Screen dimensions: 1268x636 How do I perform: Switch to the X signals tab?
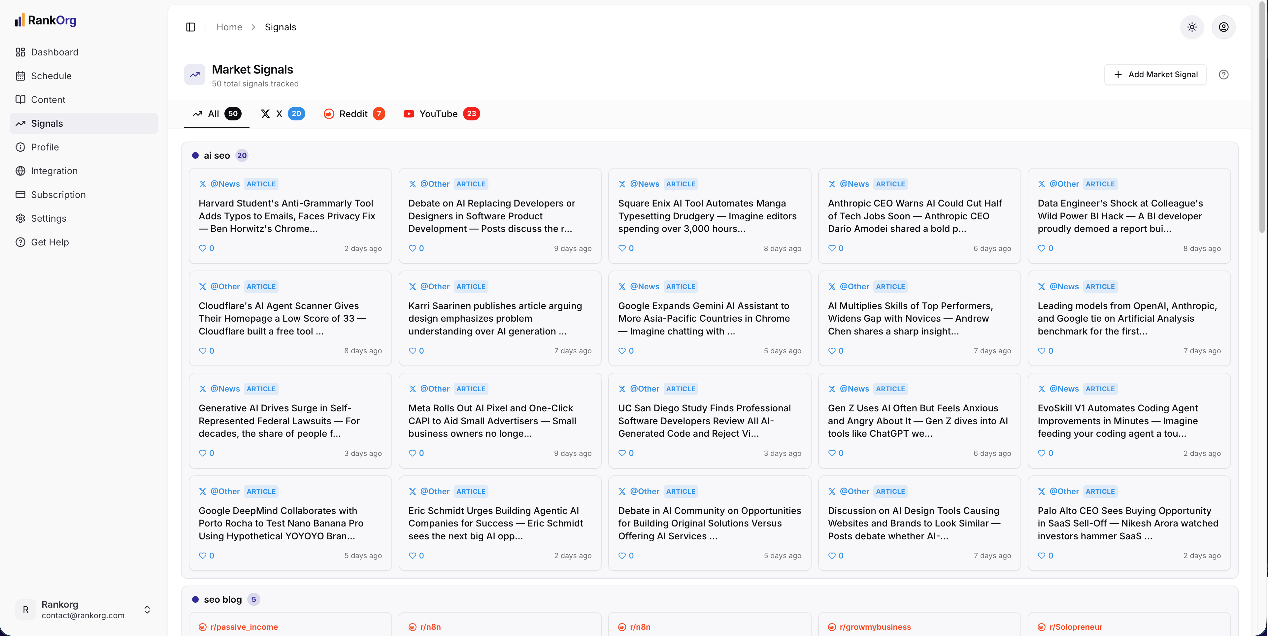click(283, 113)
